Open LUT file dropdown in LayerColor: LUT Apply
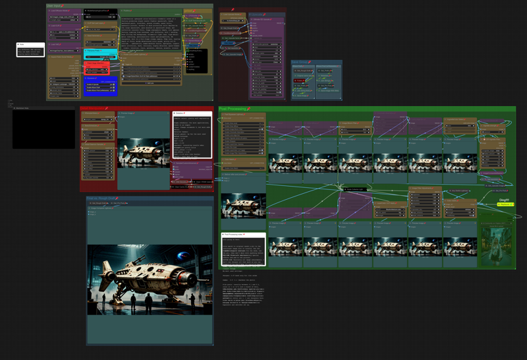The width and height of the screenshot is (527, 360). [390, 210]
